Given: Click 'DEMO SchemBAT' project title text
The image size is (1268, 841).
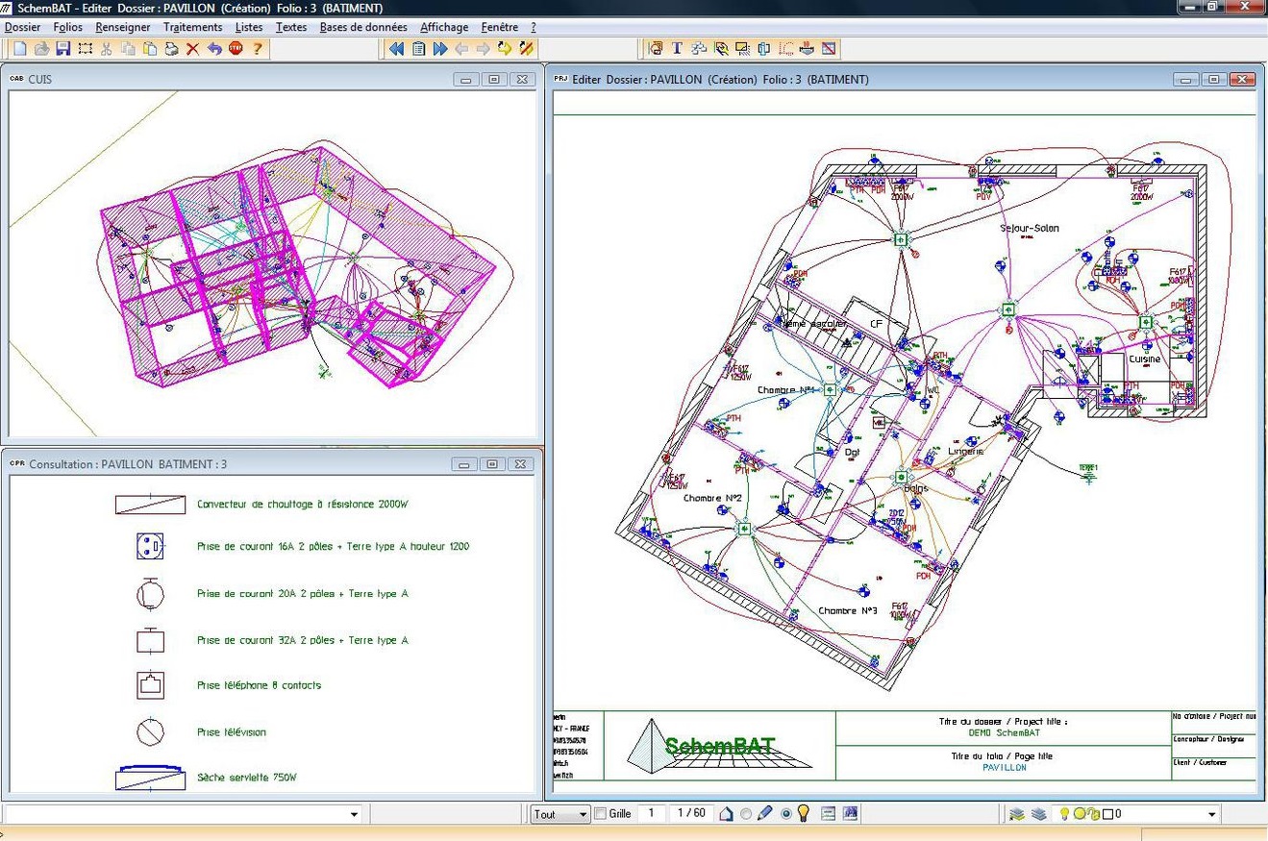Looking at the screenshot, I should 1004,732.
